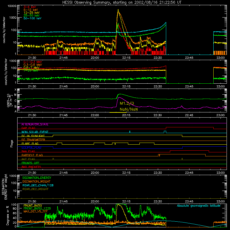Screen dimensions: 230x230
Task: Select the NON_SOLAR_EVENT flag label
Action: coord(35,132)
